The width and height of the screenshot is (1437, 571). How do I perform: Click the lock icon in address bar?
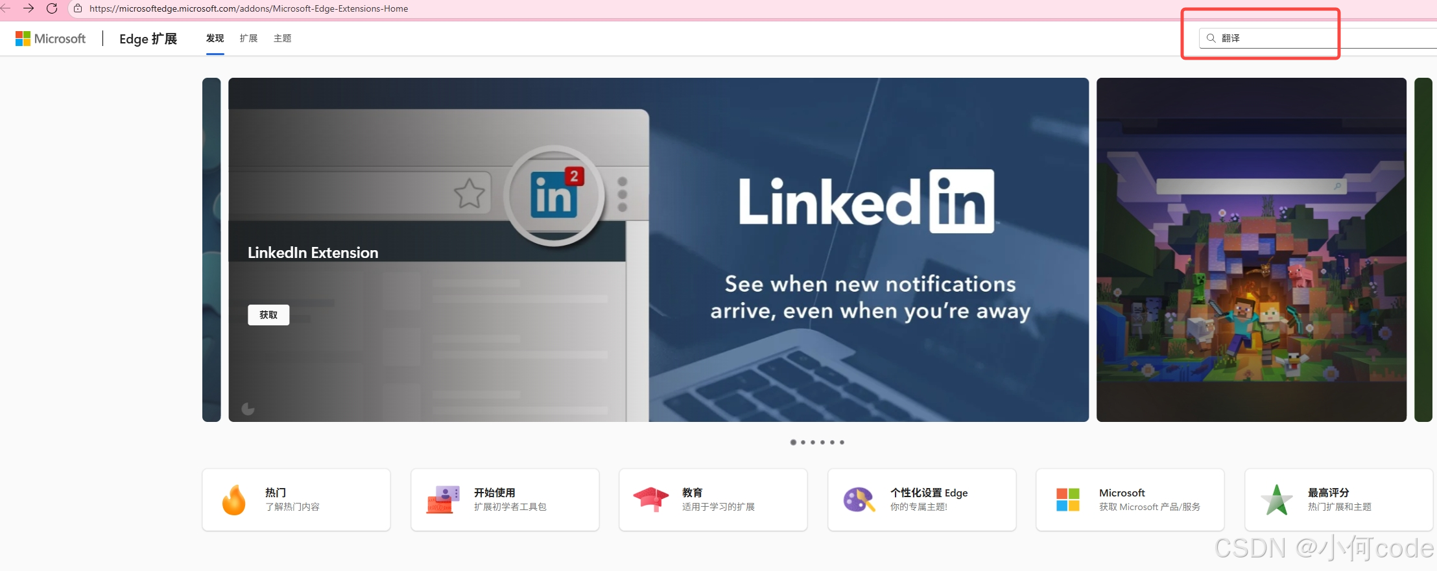[x=78, y=8]
